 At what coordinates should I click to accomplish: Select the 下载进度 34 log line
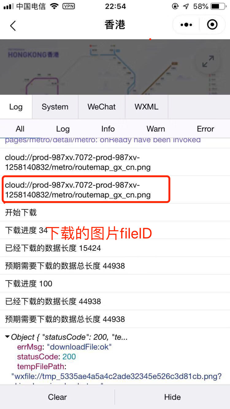115,230
